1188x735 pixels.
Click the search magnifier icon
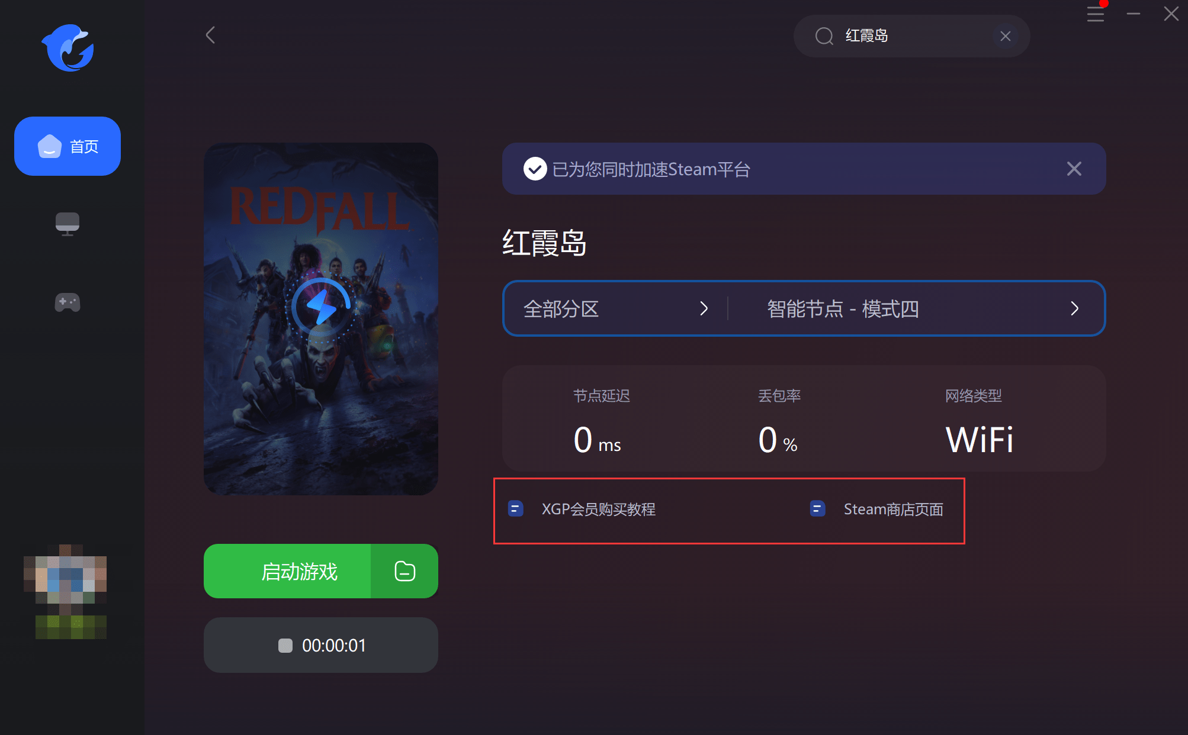click(824, 36)
